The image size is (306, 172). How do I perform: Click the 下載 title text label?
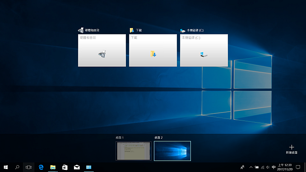coord(139,30)
